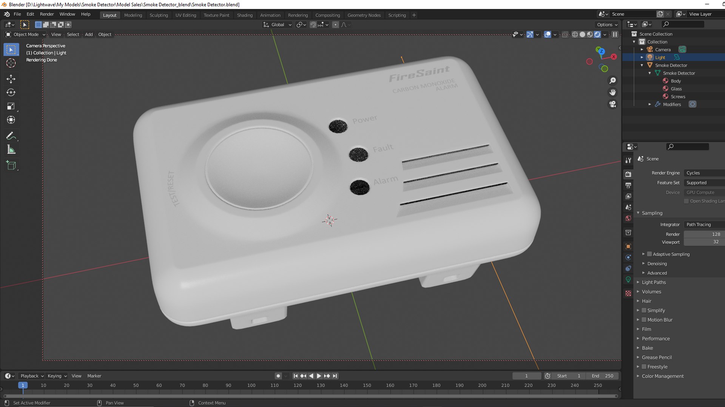
Task: Open the Feature Set Supported dropdown
Action: 704,182
